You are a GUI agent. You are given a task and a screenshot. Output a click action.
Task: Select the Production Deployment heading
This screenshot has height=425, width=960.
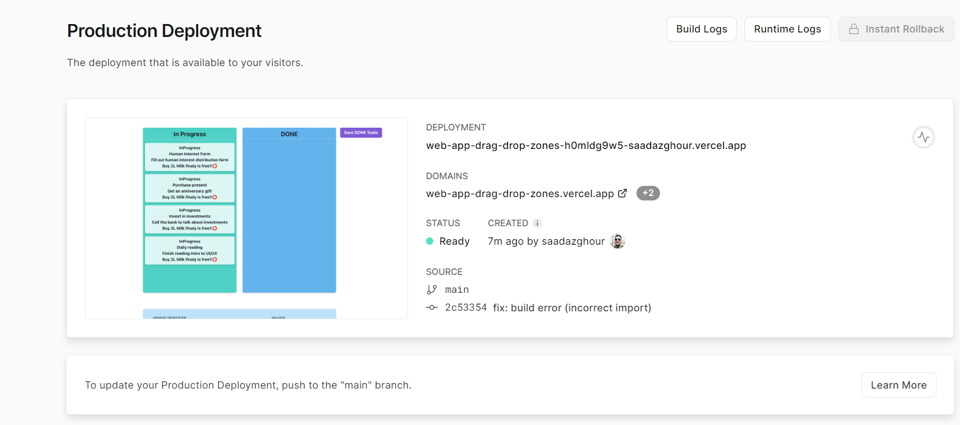(x=164, y=31)
